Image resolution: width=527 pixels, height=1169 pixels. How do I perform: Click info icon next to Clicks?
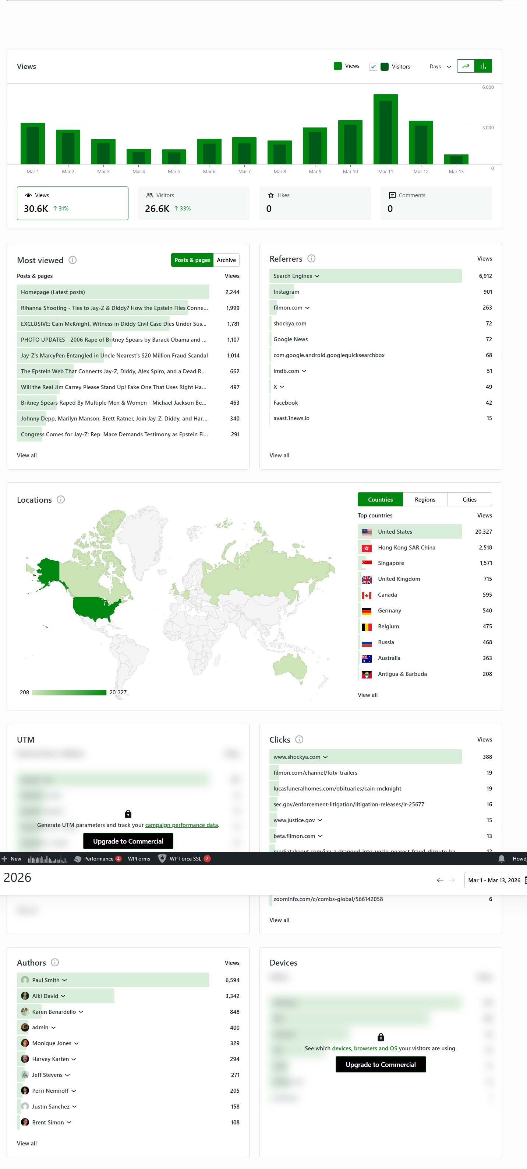tap(299, 739)
